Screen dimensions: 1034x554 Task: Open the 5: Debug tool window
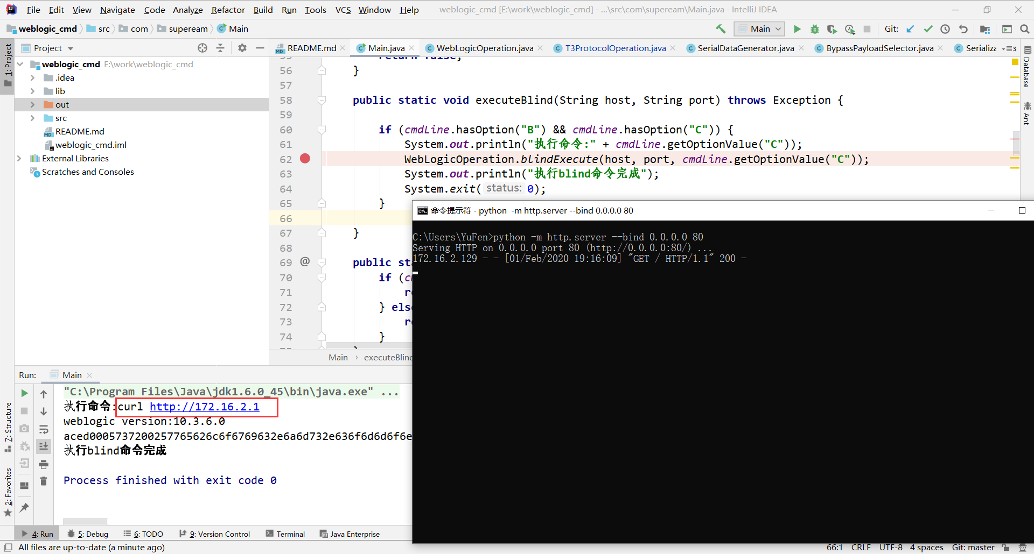88,534
